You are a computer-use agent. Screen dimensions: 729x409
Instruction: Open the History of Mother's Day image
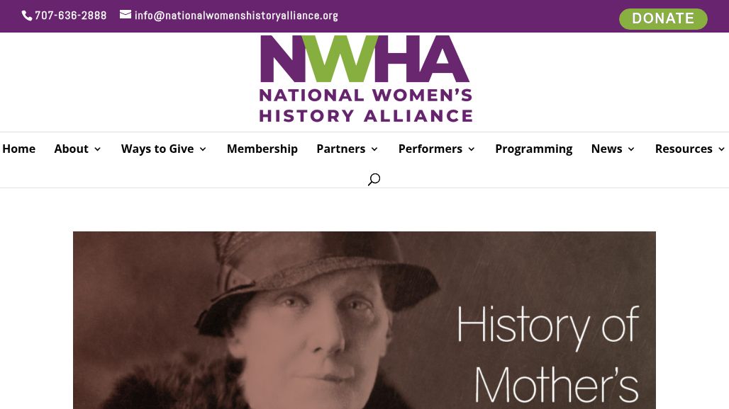point(364,320)
